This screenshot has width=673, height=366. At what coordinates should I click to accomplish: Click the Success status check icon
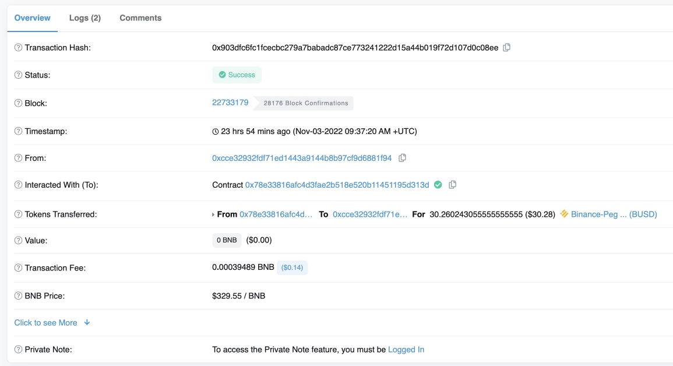tap(223, 75)
